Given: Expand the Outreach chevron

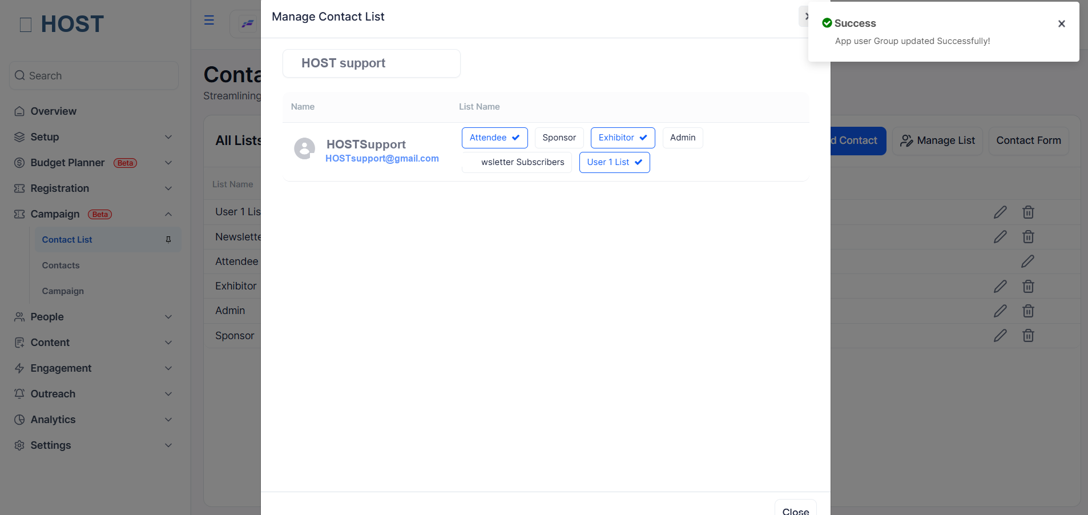Looking at the screenshot, I should point(168,394).
